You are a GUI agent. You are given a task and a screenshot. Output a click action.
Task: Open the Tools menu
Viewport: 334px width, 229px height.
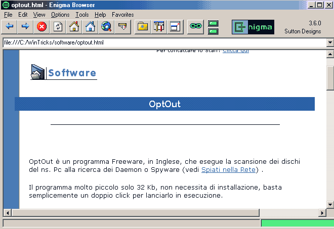82,15
